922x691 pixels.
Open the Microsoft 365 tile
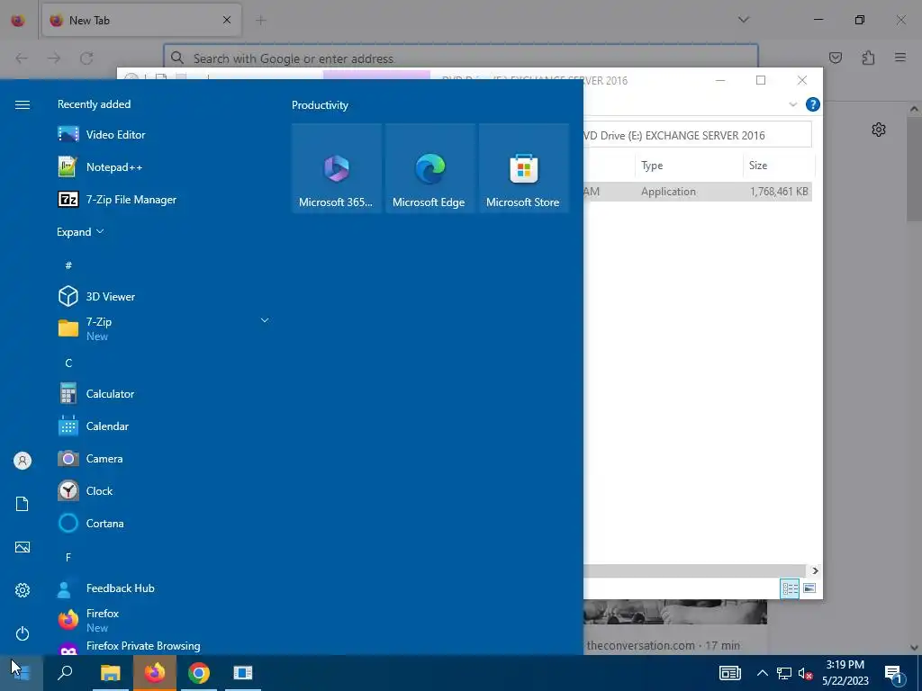point(337,168)
